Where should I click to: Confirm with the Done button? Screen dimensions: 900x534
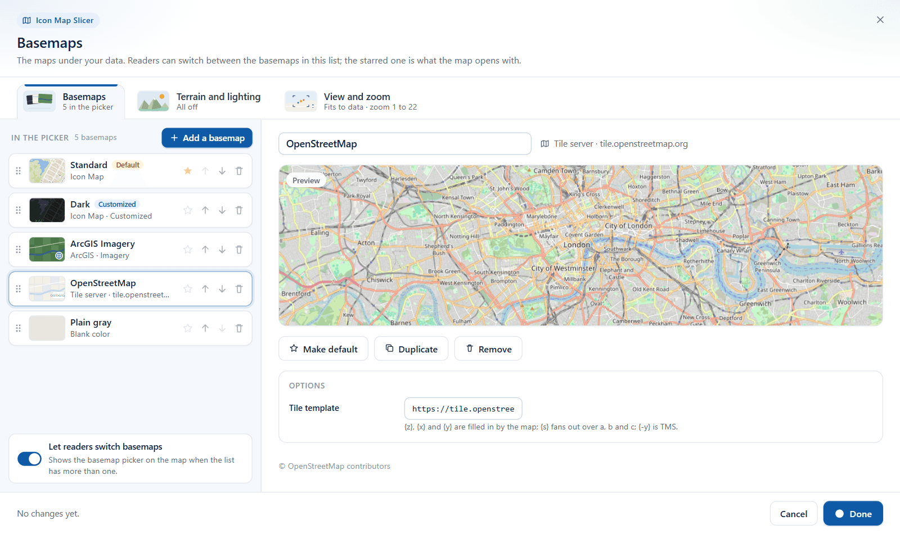(853, 514)
